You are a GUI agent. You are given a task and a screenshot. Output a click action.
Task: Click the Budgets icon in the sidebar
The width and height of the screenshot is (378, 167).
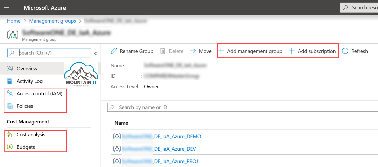pyautogui.click(x=10, y=147)
